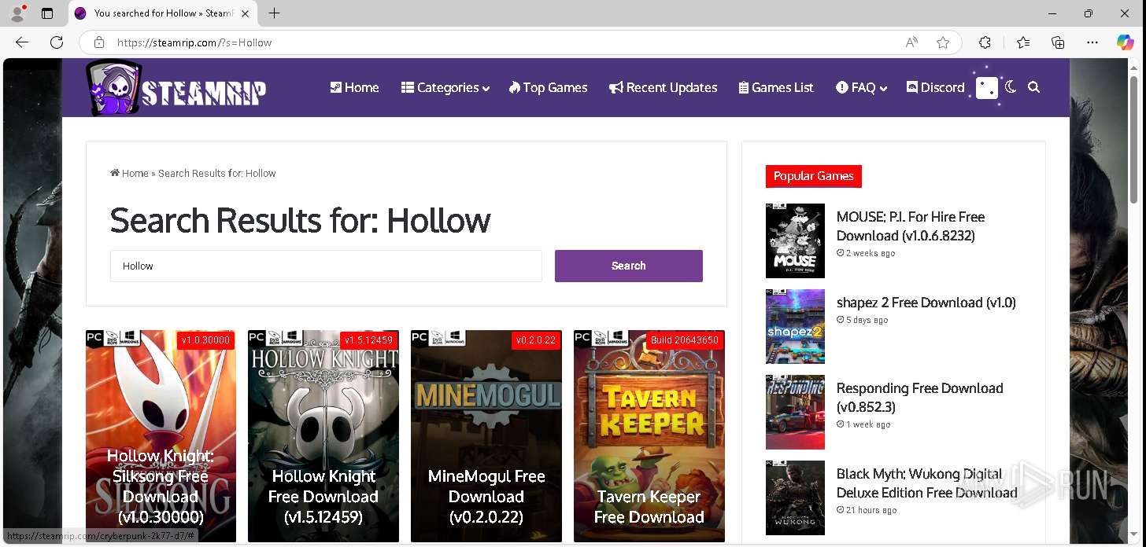Click the purple Search button
Image resolution: width=1146 pixels, height=547 pixels.
(629, 266)
